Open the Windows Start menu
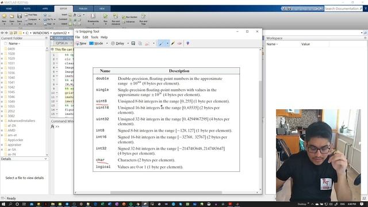Viewport: 368px width, 207px height. [3, 204]
